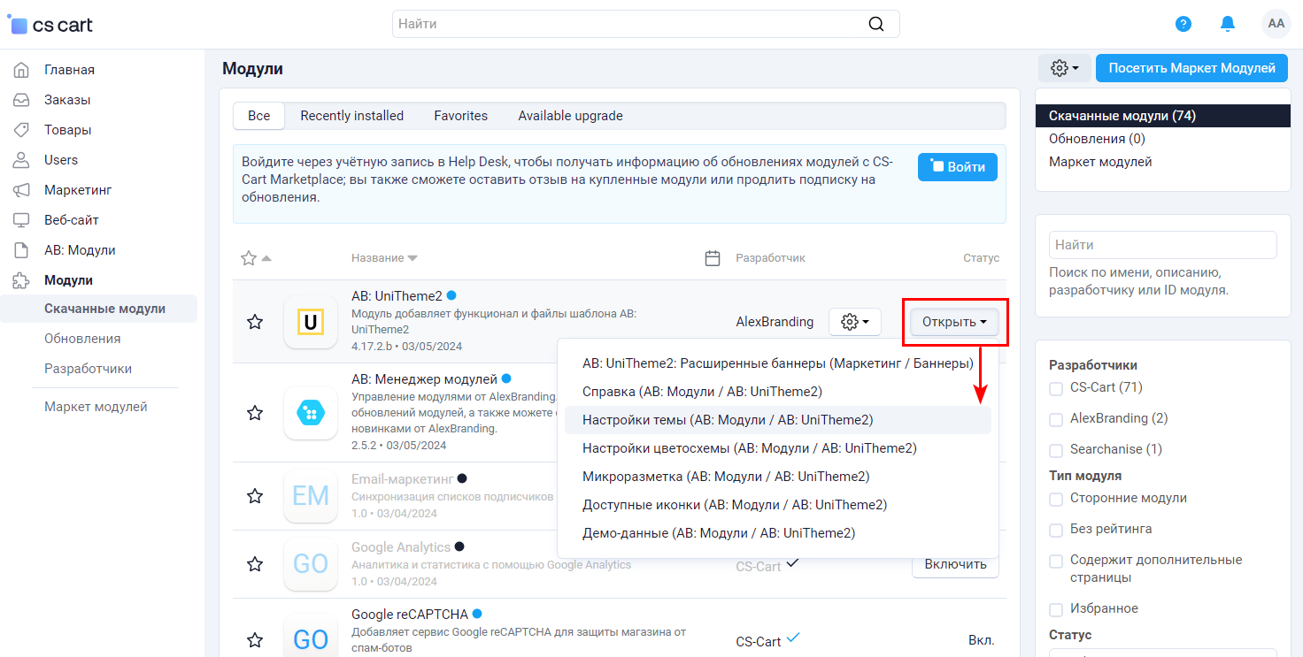Switch to the Recently installed tab
This screenshot has width=1303, height=657.
pyautogui.click(x=351, y=116)
